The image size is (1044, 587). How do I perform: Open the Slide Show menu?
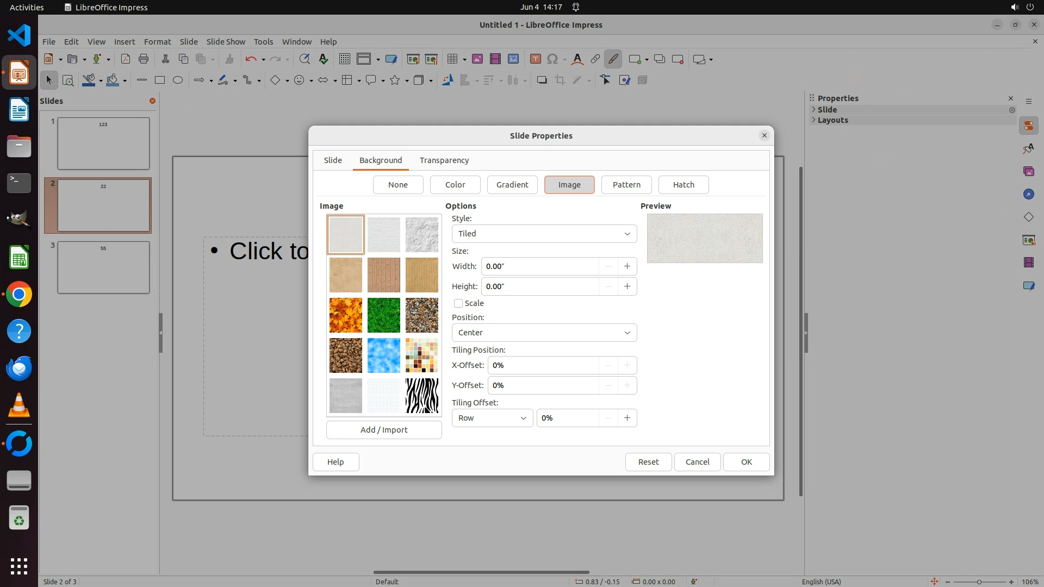coord(225,42)
